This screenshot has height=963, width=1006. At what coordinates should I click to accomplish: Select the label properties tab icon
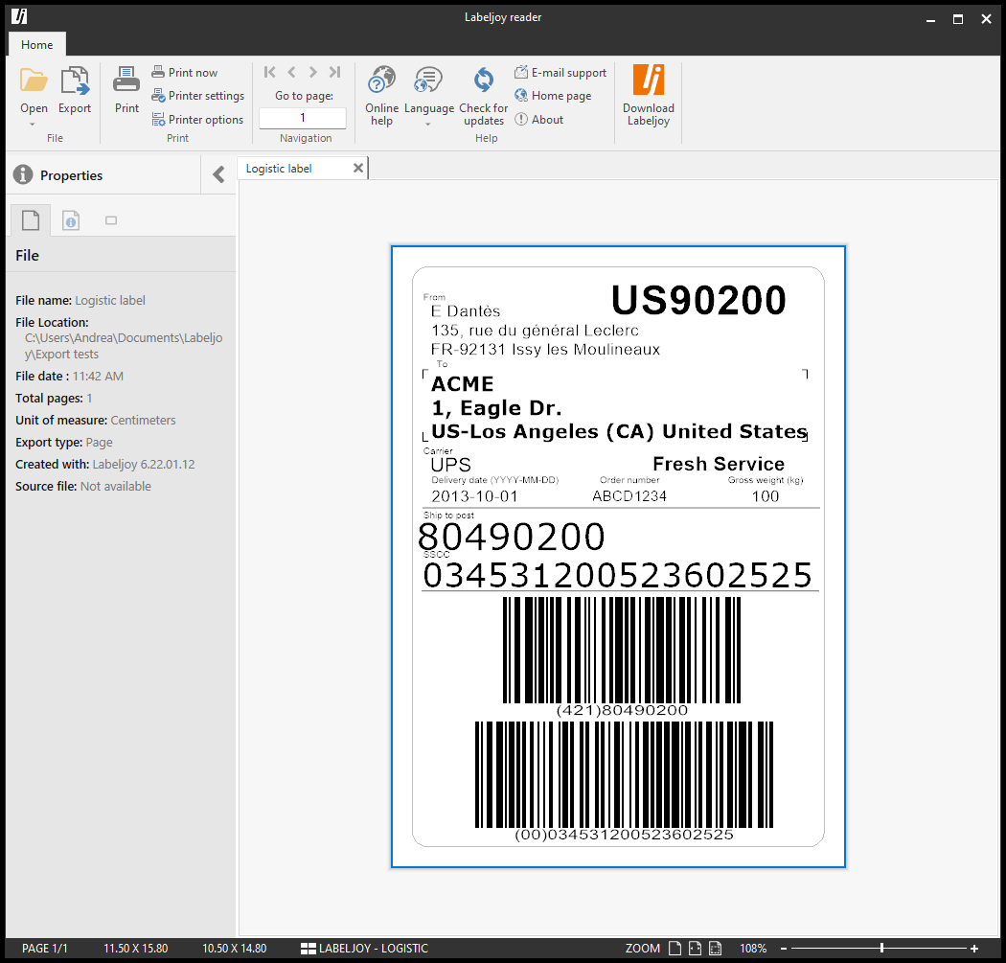tap(111, 220)
